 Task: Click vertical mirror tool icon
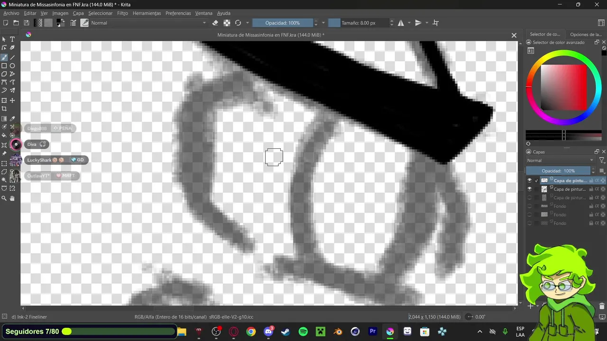[x=418, y=23]
